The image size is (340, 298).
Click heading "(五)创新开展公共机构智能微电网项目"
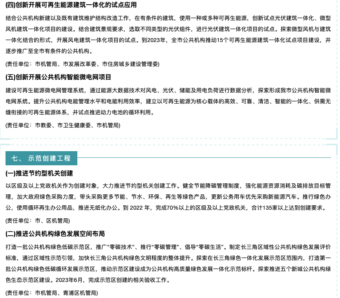click(58, 77)
